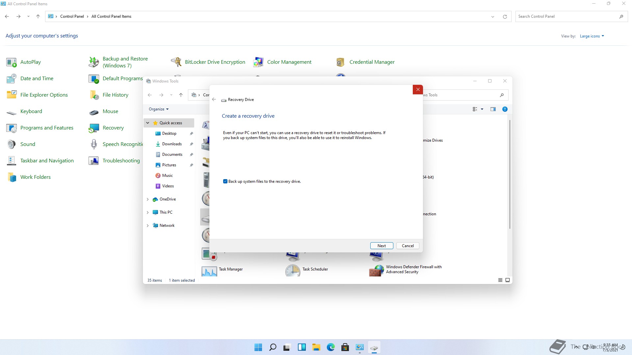Collapse Quick access tree node
Screen dimensions: 632x355
pyautogui.click(x=148, y=123)
